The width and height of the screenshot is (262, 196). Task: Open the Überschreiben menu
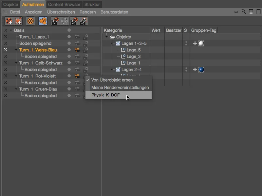point(61,12)
